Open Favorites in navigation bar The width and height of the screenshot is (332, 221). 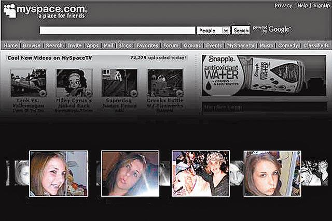coord(147,46)
